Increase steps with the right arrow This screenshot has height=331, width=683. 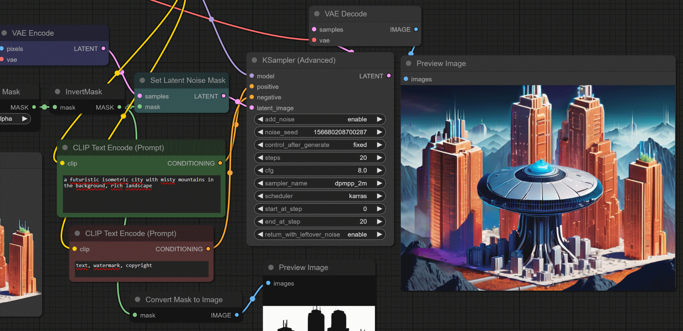[x=380, y=158]
